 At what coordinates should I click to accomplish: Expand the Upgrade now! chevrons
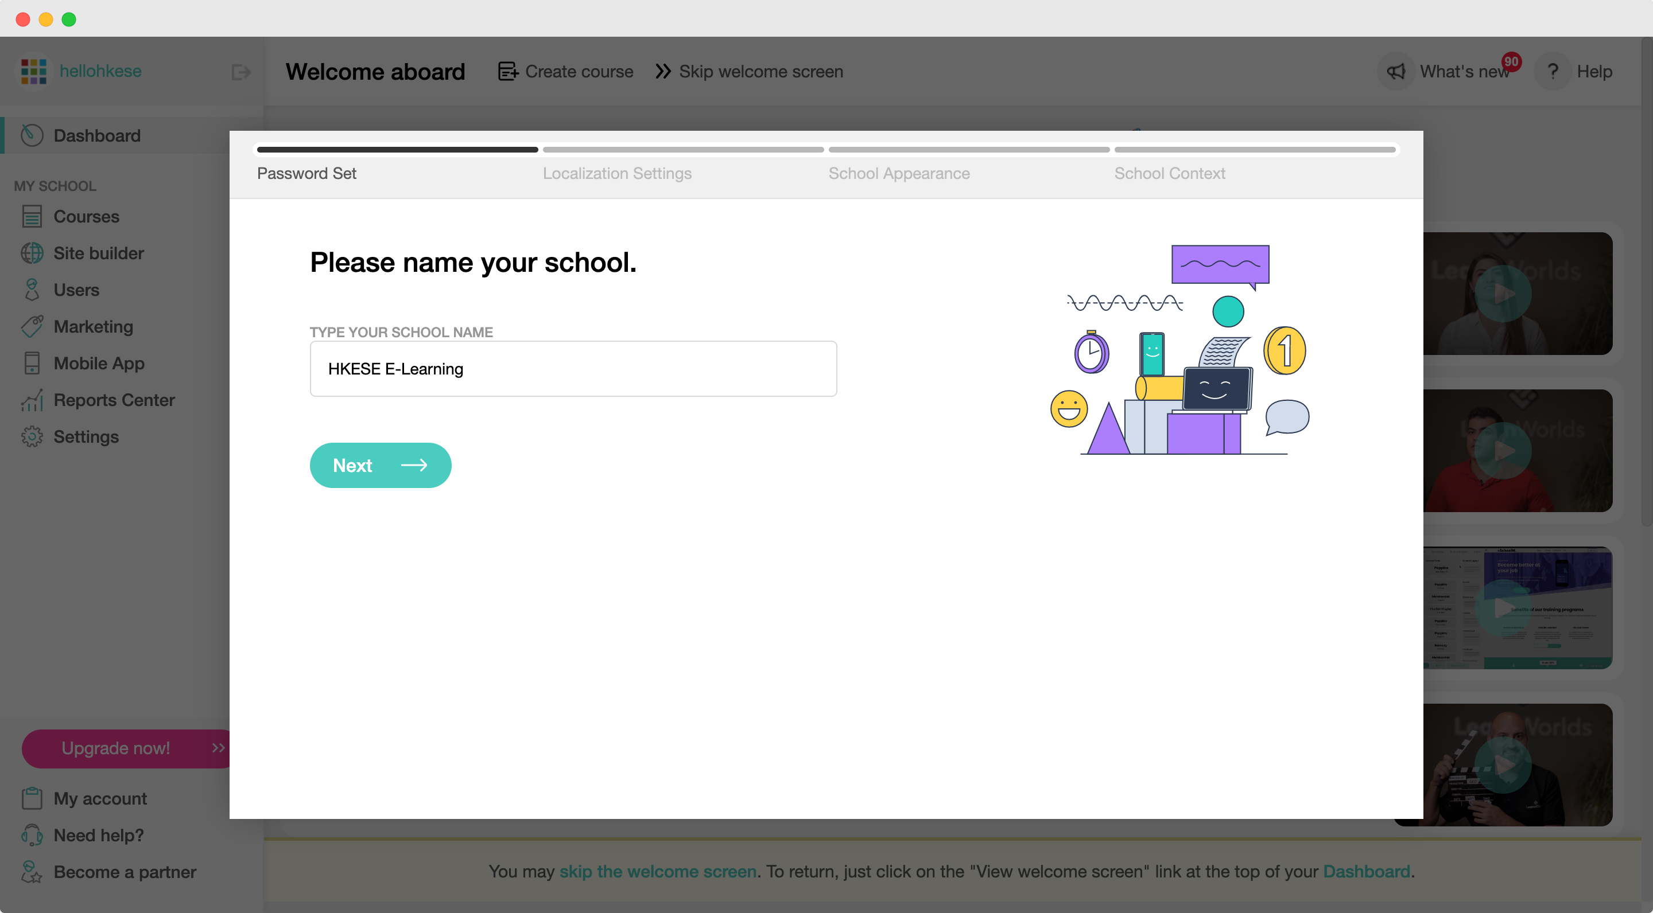point(218,748)
